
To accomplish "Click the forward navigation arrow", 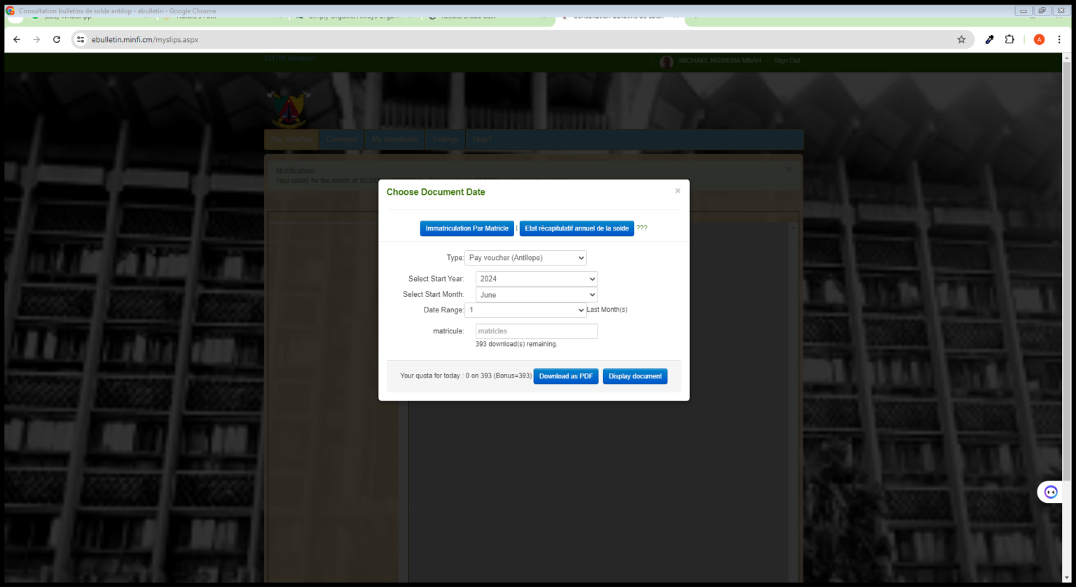I will 36,40.
